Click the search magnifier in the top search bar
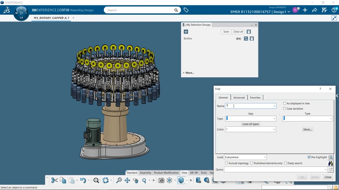 click(x=176, y=10)
